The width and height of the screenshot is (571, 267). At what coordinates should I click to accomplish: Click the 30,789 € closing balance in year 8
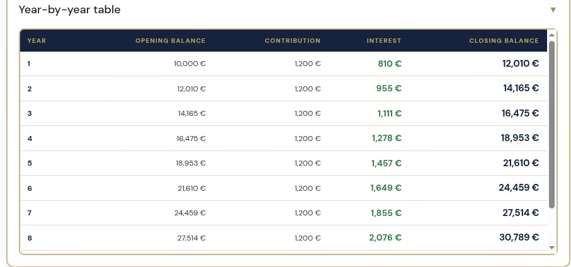tap(519, 237)
